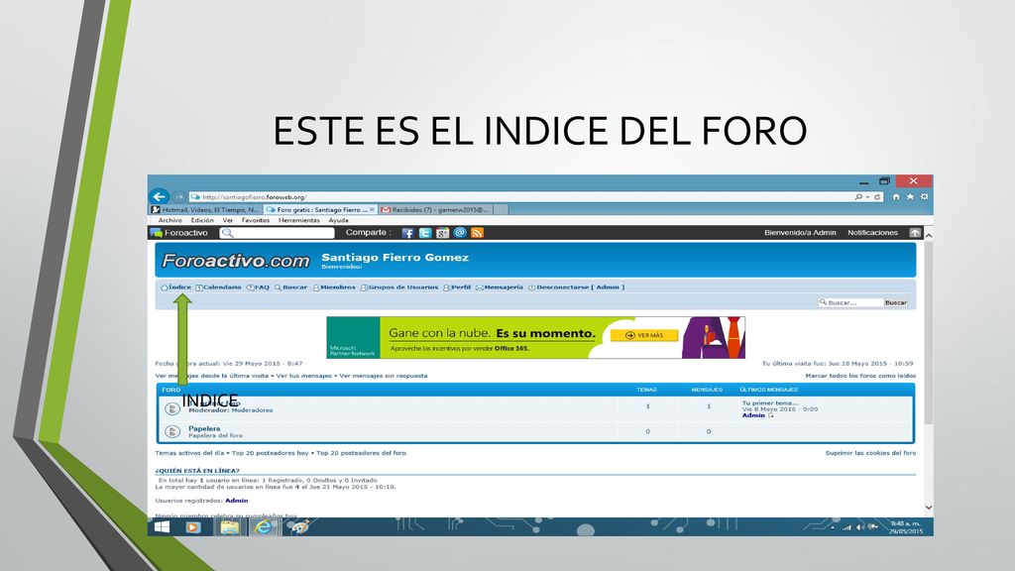
Task: Click Internet Explorer taskbar icon
Action: point(264,527)
